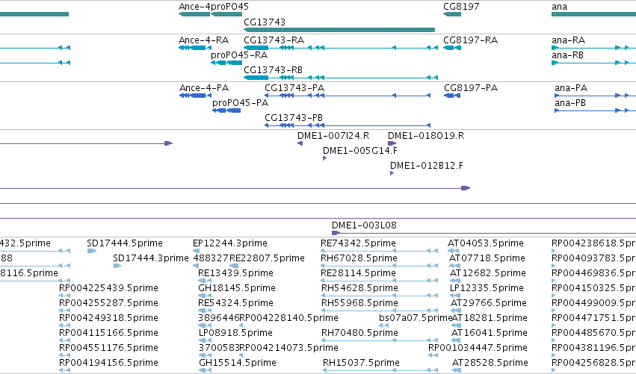Viewport: 636px width, 374px height.
Task: Click the Ance-4 gene arrow feature
Action: (x=194, y=14)
